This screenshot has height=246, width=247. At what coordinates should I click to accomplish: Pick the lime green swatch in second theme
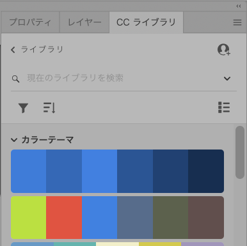pyautogui.click(x=29, y=217)
